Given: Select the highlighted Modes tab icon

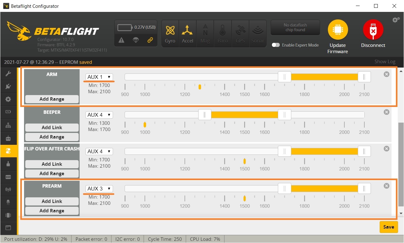Looking at the screenshot, I should (8, 151).
